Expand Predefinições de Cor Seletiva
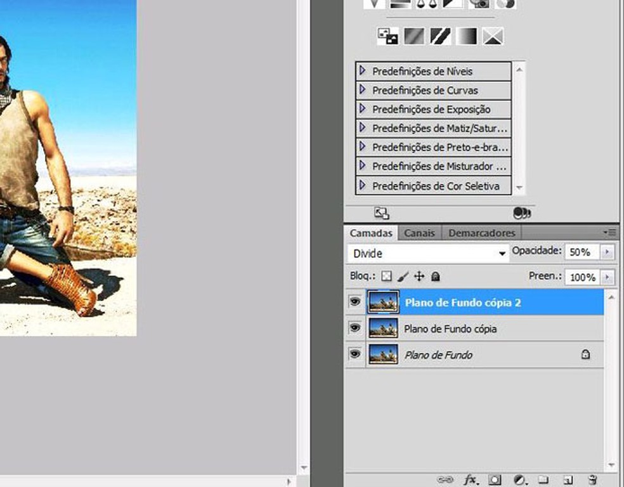Image resolution: width=624 pixels, height=487 pixels. click(362, 185)
